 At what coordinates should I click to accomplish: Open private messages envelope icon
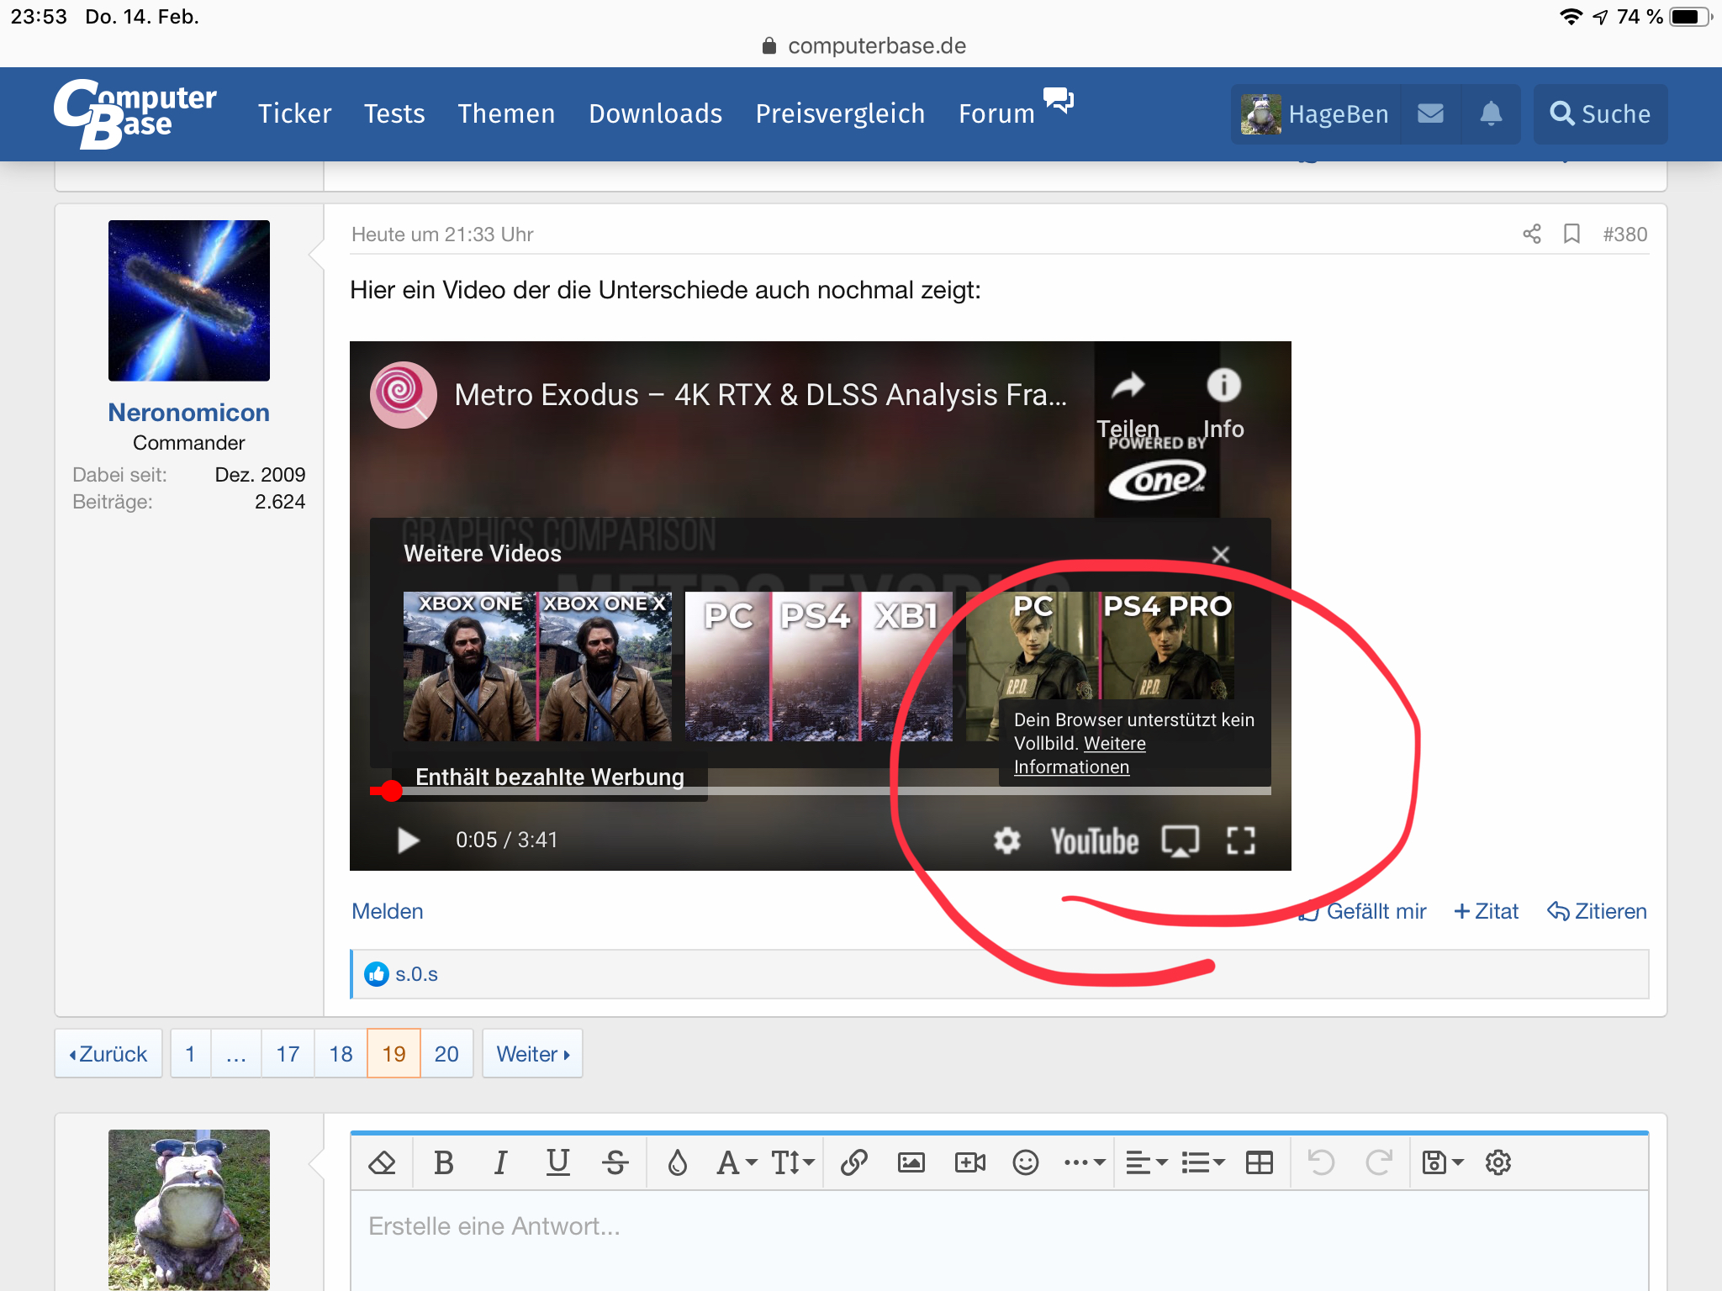click(1430, 114)
